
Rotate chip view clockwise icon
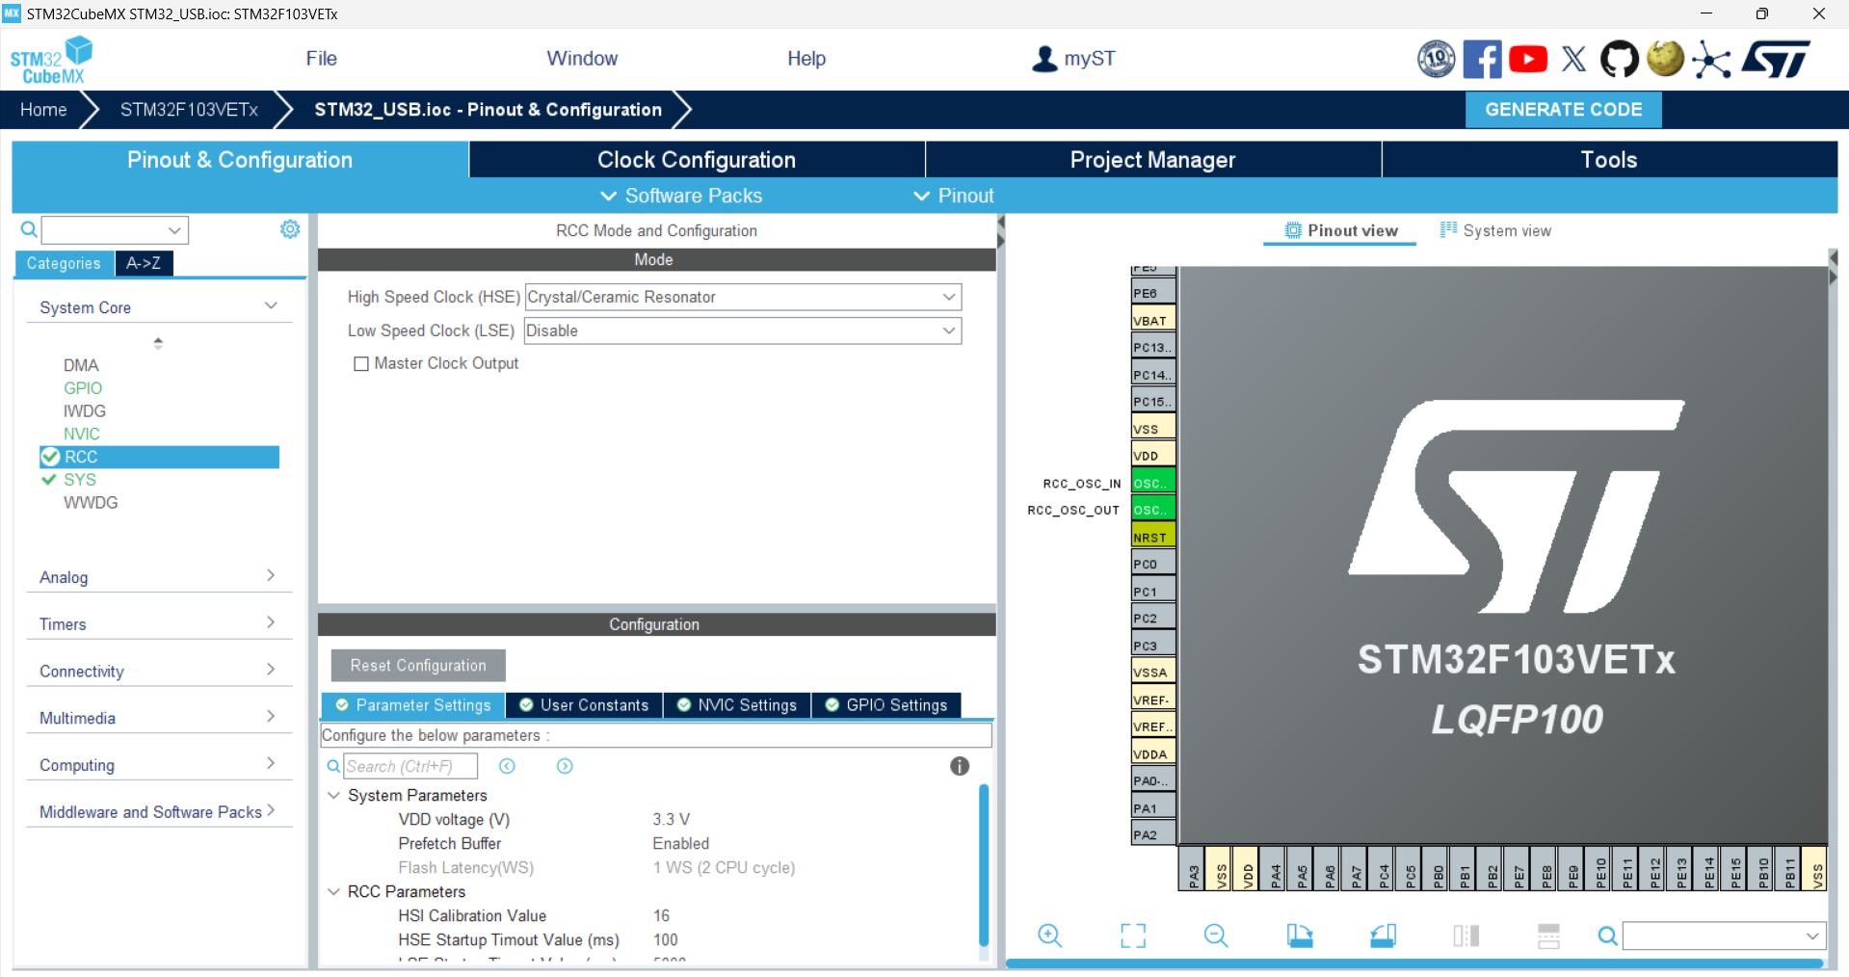coord(1300,936)
